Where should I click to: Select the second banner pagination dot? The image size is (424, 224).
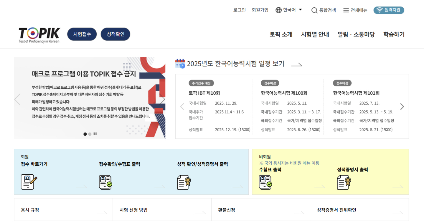tap(90, 134)
